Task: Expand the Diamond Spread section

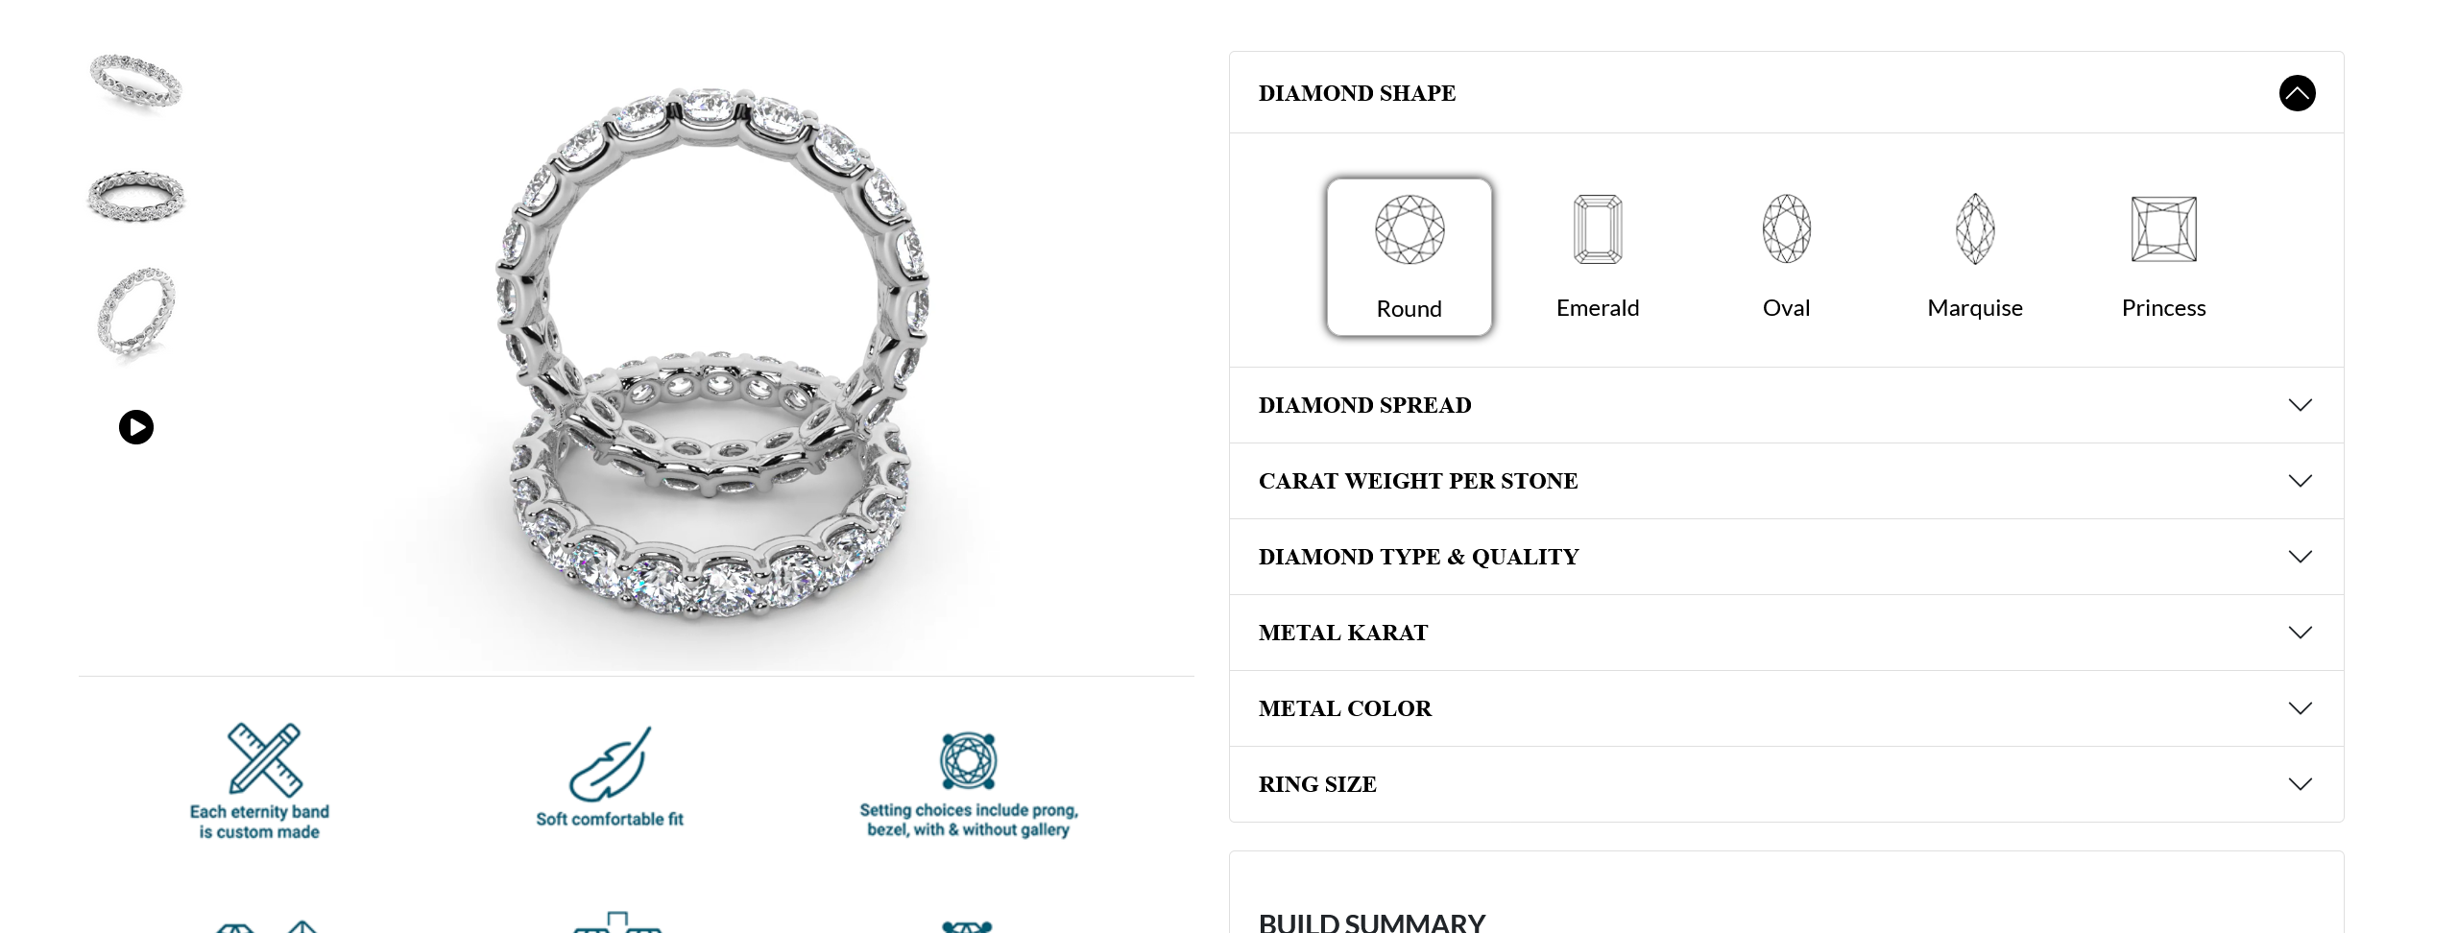Action: (x=1786, y=405)
